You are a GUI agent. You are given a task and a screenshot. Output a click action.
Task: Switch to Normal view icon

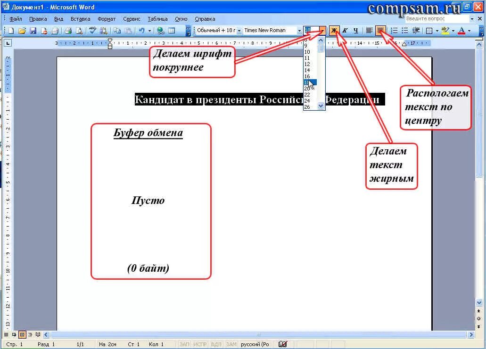(x=6, y=335)
